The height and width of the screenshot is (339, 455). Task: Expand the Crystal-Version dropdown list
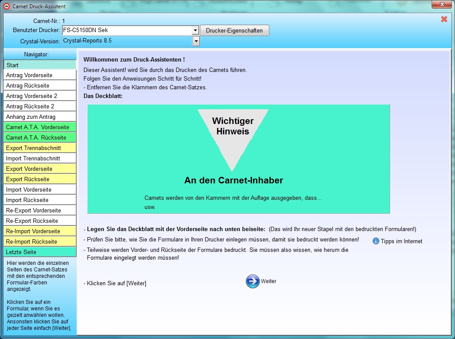pyautogui.click(x=196, y=41)
